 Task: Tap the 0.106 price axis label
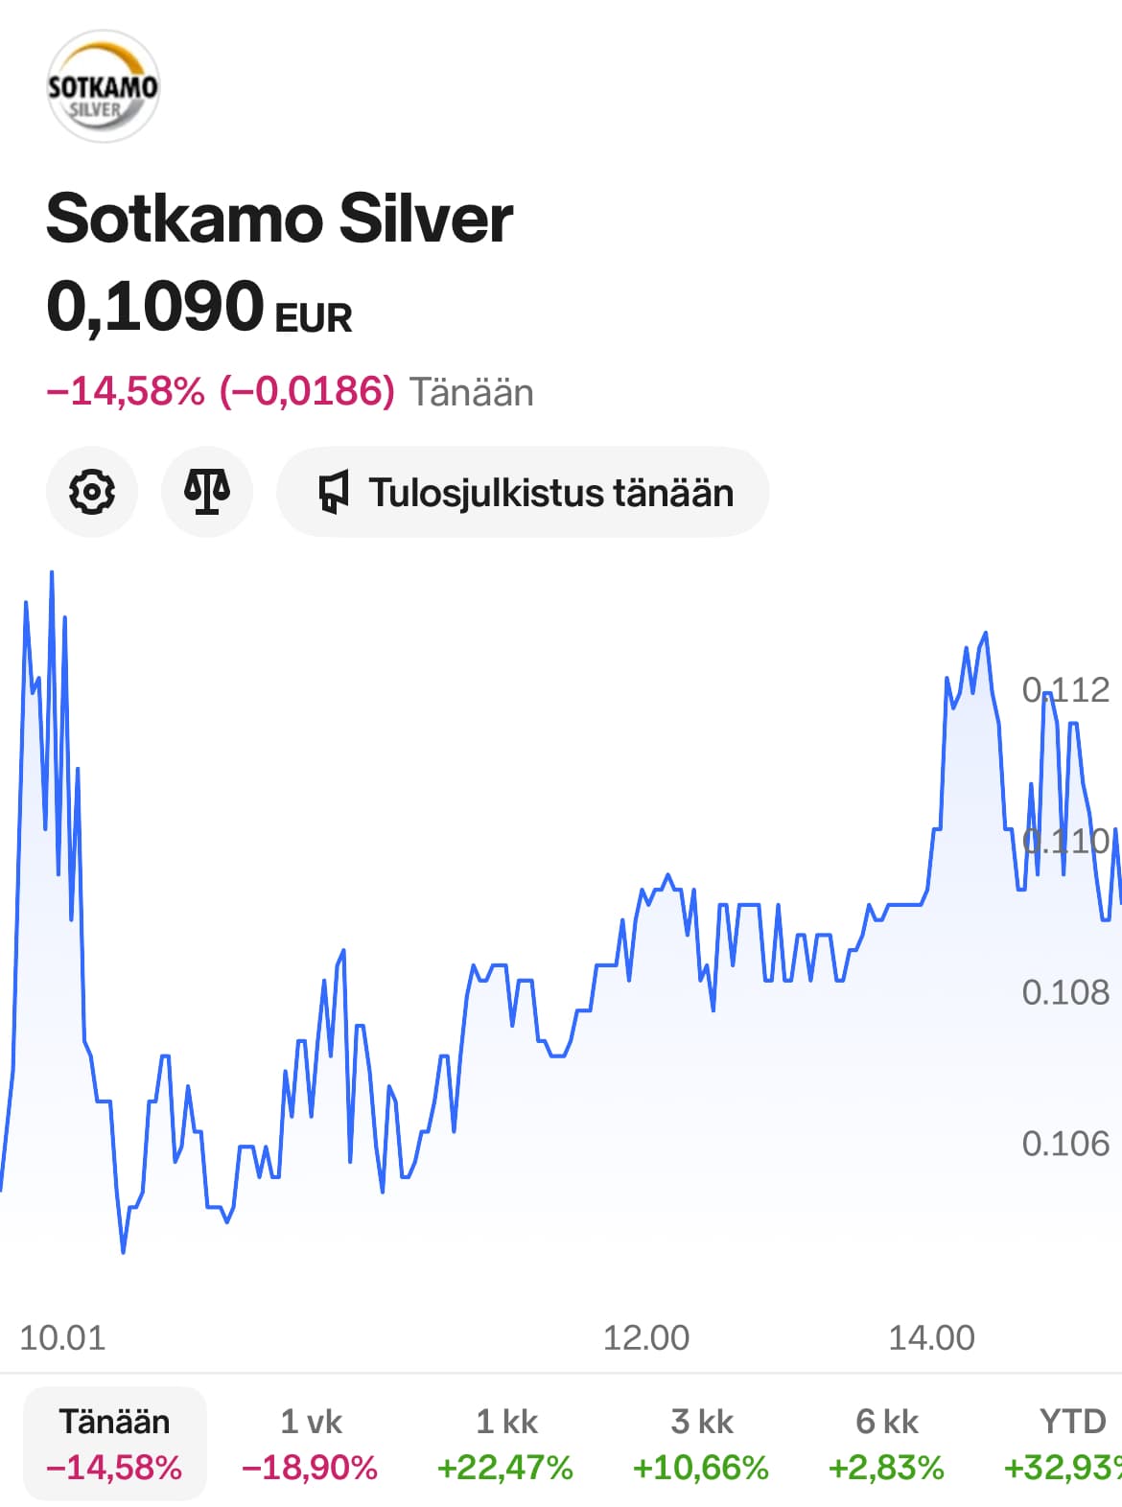(1065, 1144)
